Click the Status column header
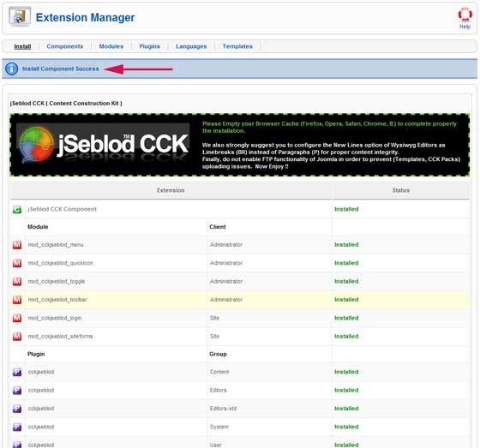The image size is (480, 448). point(401,190)
